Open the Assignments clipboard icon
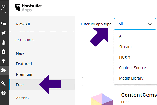 tap(4, 52)
